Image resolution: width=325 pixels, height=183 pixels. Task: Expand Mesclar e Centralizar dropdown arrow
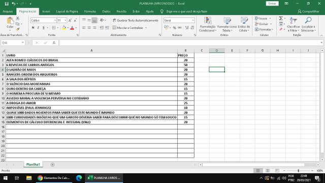(x=146, y=27)
